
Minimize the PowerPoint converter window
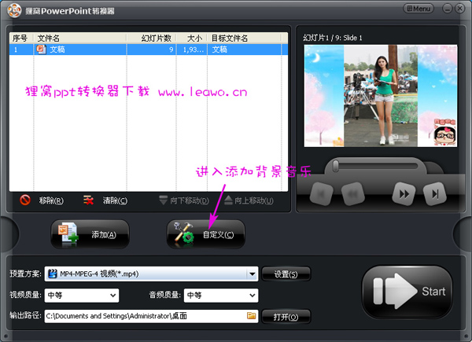(x=448, y=9)
